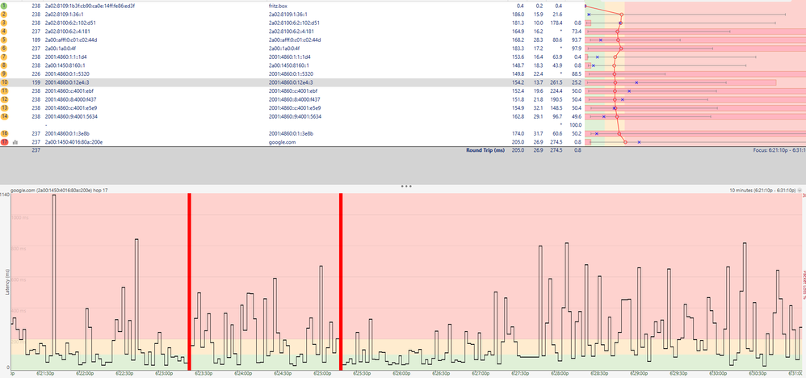Click the graph title google.com hop 17

point(59,190)
